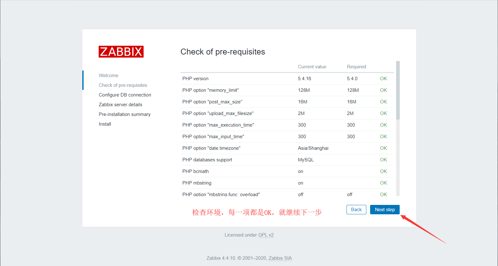Image resolution: width=498 pixels, height=266 pixels.
Task: Click OK status for memory_limit row
Action: [x=383, y=90]
